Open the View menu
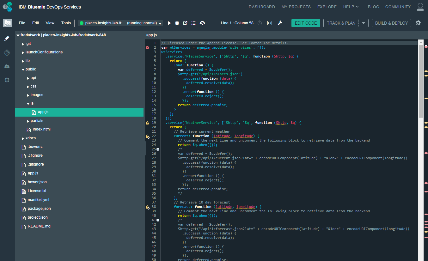This screenshot has height=261, width=428. coord(50,23)
